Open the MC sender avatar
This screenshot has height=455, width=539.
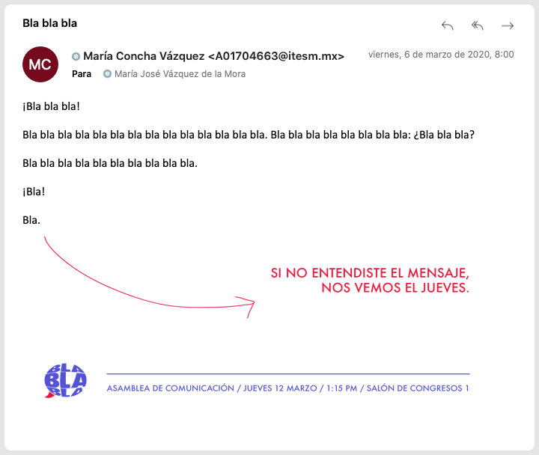tap(40, 64)
